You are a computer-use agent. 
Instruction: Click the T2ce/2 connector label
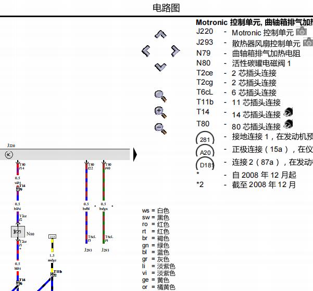[23, 218]
